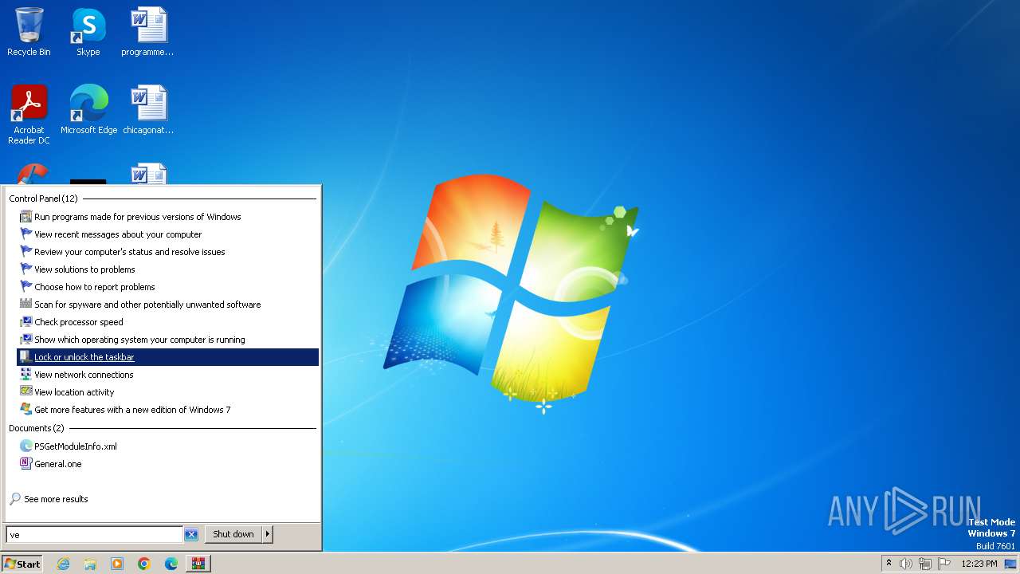Click the taskbar clock showing 12:23 PM

979,564
